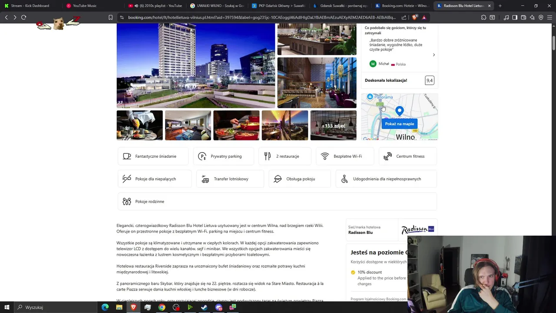This screenshot has height=313, width=556.
Task: Open Google Chrome from the taskbar
Action: (162, 307)
